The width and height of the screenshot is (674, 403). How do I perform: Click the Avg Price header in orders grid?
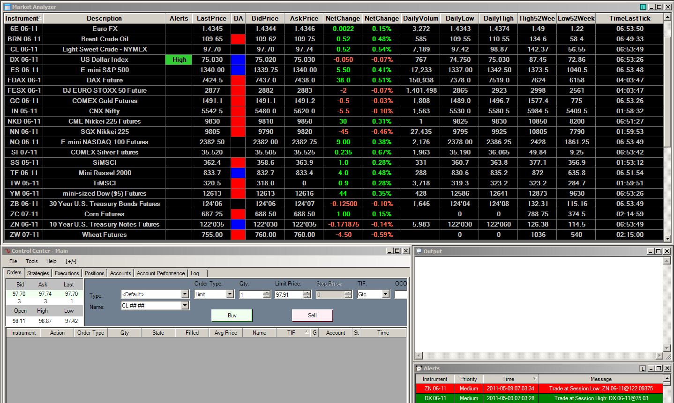coord(226,333)
